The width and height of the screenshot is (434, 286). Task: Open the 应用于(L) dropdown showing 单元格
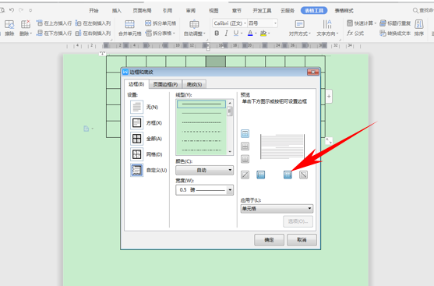[x=277, y=209]
